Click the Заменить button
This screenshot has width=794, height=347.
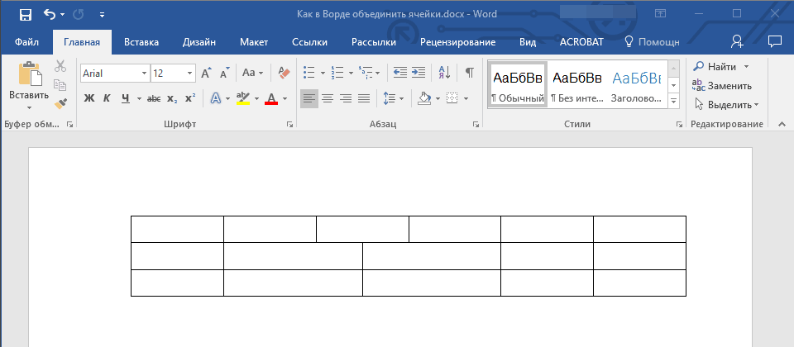point(721,85)
